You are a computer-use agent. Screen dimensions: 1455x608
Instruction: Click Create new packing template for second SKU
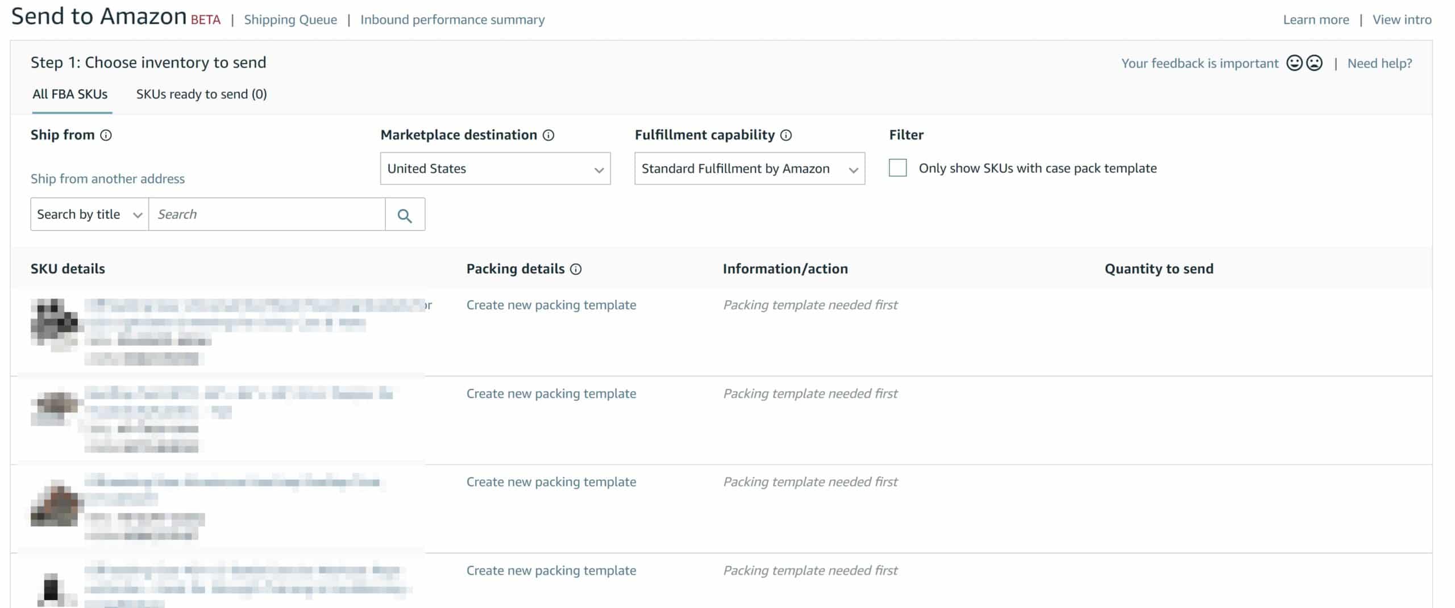point(551,393)
